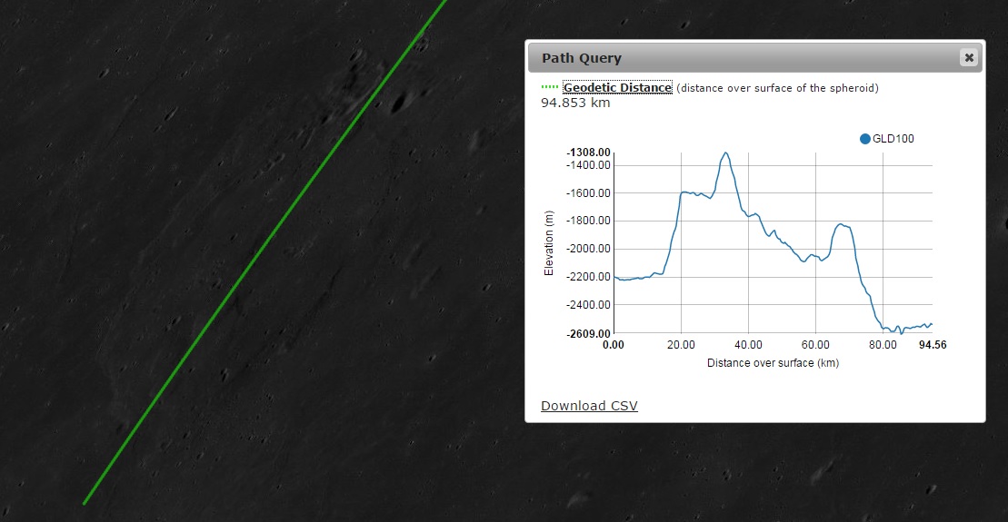Click the 'Distance over surface (km)' axis label
Screen dimensions: 1008x522
coord(773,363)
